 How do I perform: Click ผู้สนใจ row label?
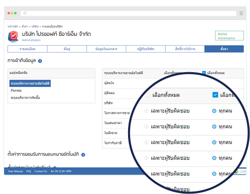click(109, 83)
